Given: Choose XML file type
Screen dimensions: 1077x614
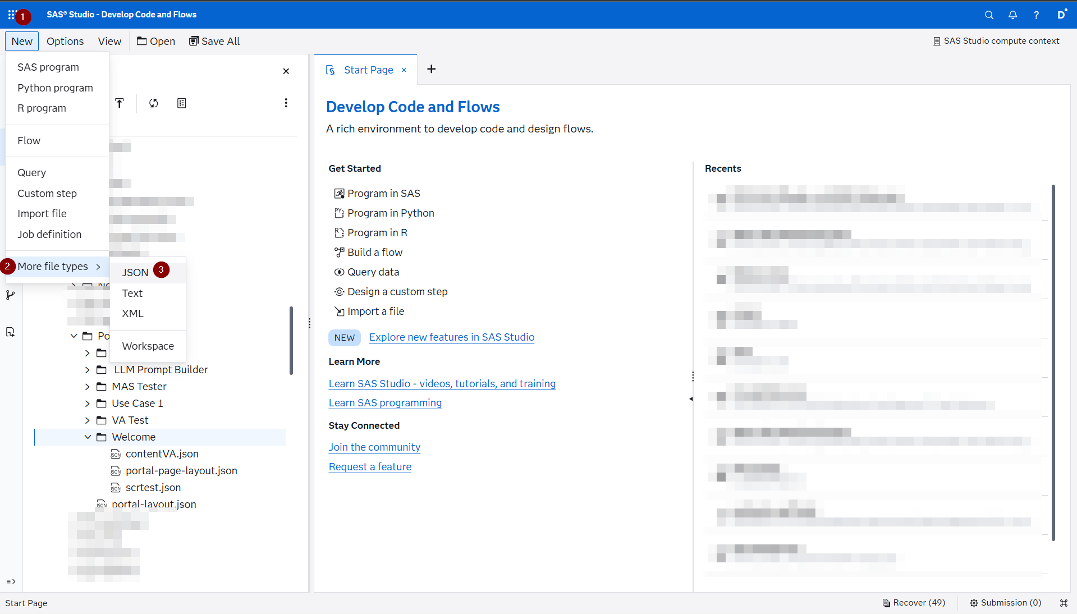Looking at the screenshot, I should click(x=148, y=314).
